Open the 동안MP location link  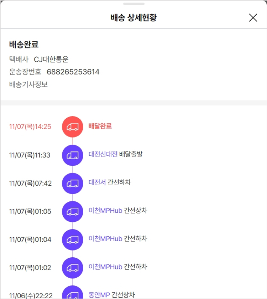pyautogui.click(x=99, y=295)
